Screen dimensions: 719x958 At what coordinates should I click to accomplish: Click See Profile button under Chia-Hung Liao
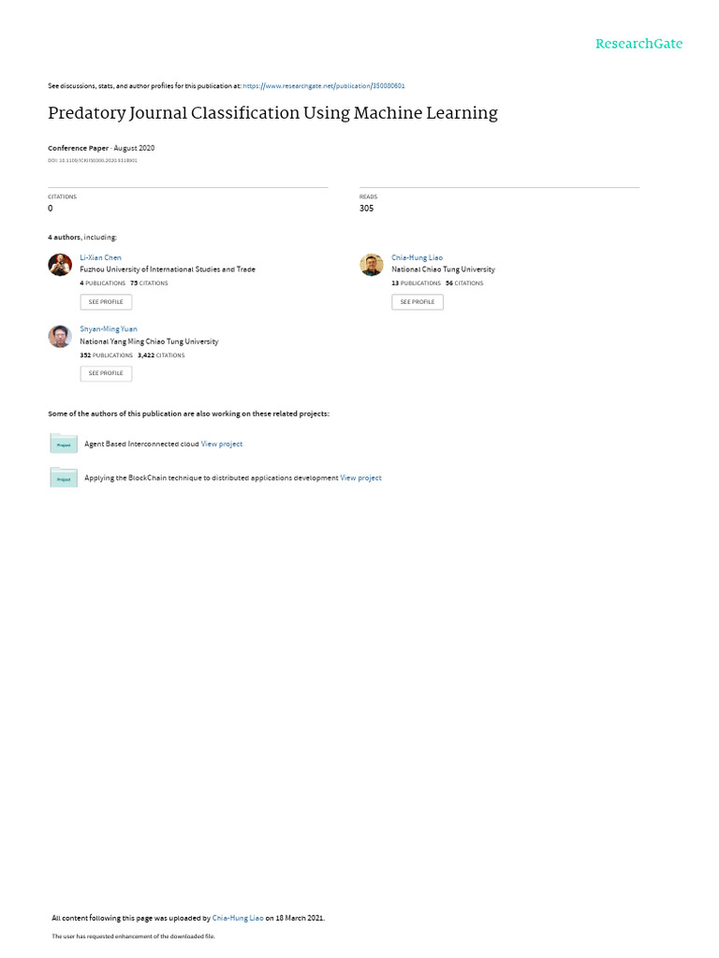418,302
